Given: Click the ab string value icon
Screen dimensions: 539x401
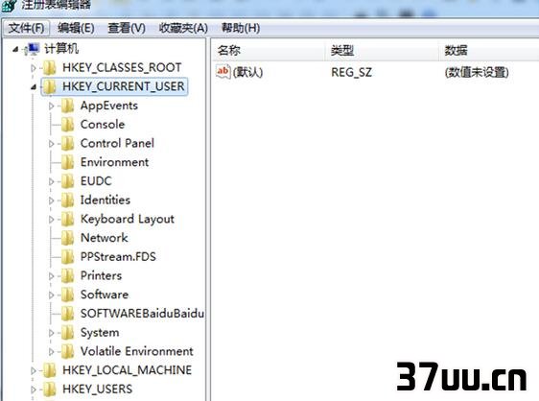Looking at the screenshot, I should (223, 72).
